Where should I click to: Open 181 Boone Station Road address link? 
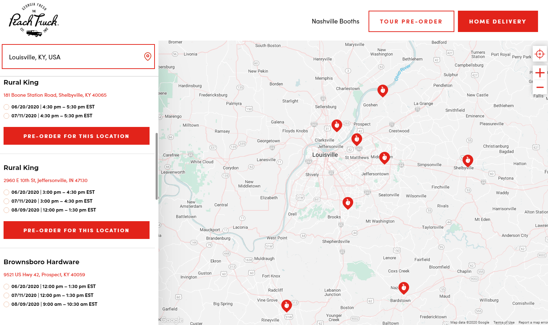coord(55,95)
